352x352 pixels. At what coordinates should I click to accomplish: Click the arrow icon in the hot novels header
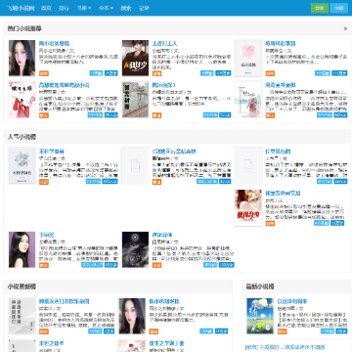[345, 28]
